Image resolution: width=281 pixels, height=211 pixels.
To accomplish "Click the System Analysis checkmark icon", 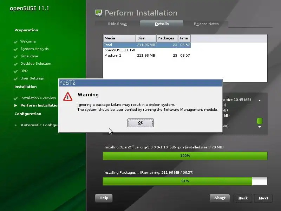I will pos(15,49).
